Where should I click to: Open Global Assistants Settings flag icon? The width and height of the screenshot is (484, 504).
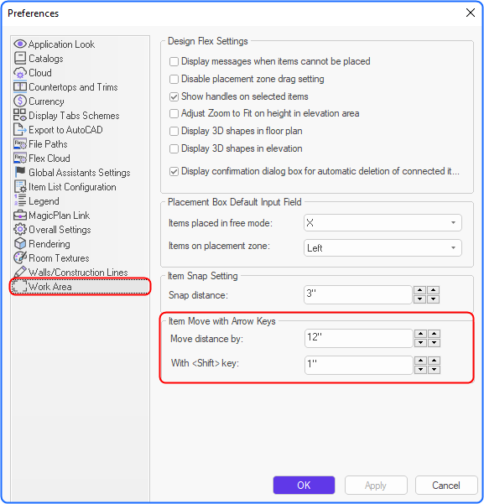pyautogui.click(x=20, y=172)
